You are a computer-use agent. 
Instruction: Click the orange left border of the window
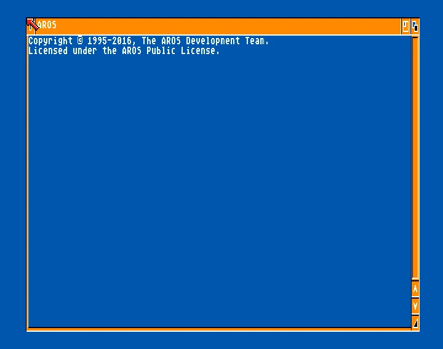point(28,181)
